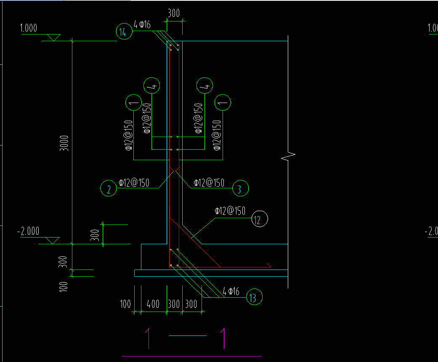The height and width of the screenshot is (362, 438).
Task: Select the white callout bubble 12
Action: 260,219
